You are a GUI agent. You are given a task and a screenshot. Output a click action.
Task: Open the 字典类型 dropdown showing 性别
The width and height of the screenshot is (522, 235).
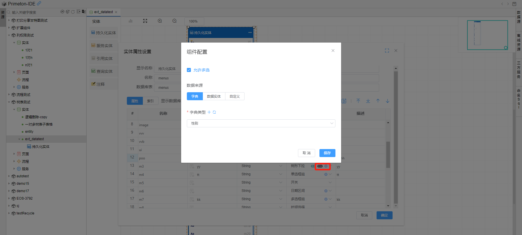coord(261,123)
